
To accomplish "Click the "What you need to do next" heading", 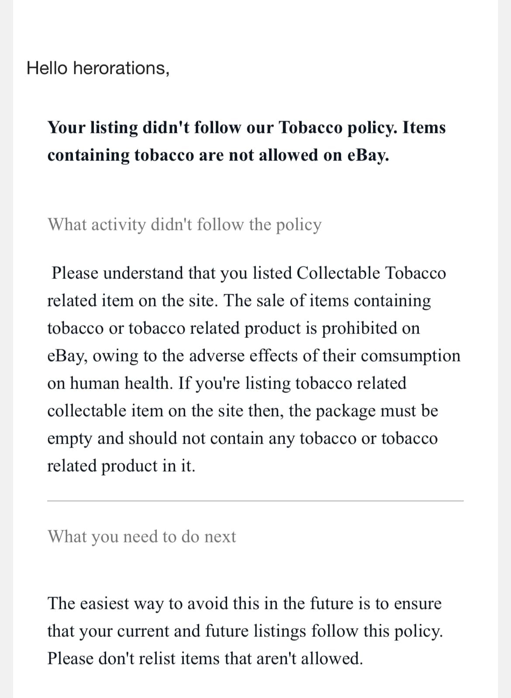I will click(142, 537).
